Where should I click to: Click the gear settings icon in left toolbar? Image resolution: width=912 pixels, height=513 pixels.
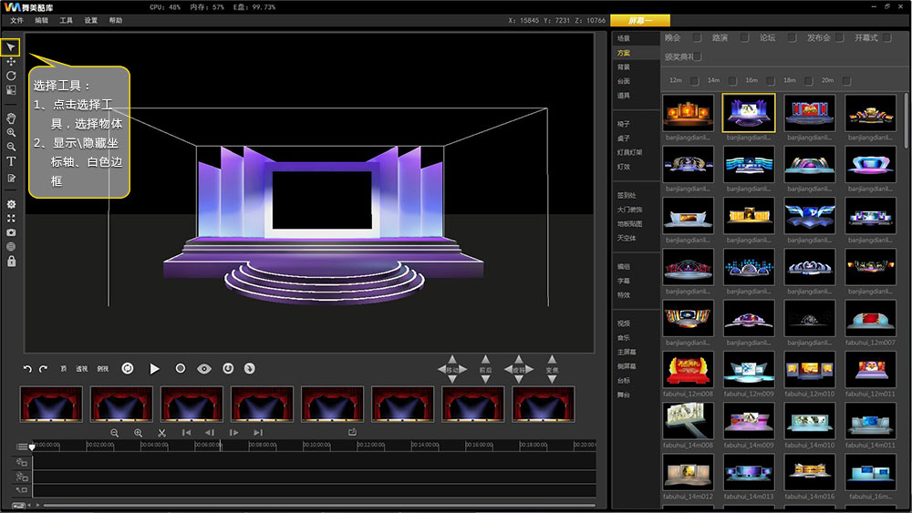click(x=11, y=204)
